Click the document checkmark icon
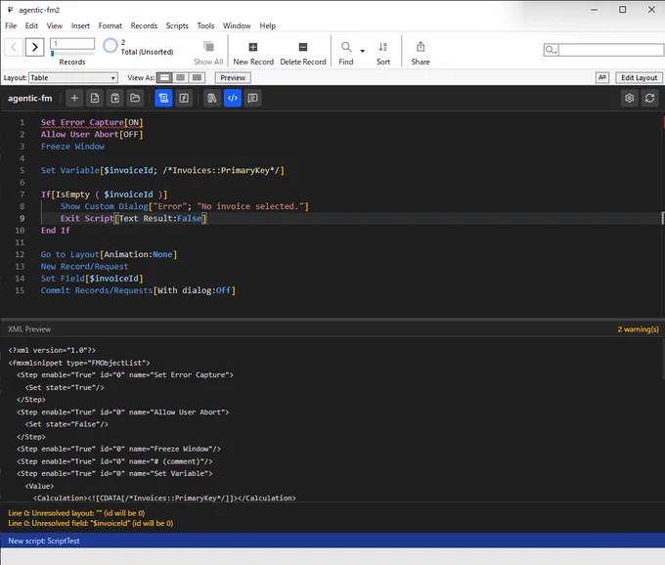This screenshot has height=565, width=665. (95, 99)
